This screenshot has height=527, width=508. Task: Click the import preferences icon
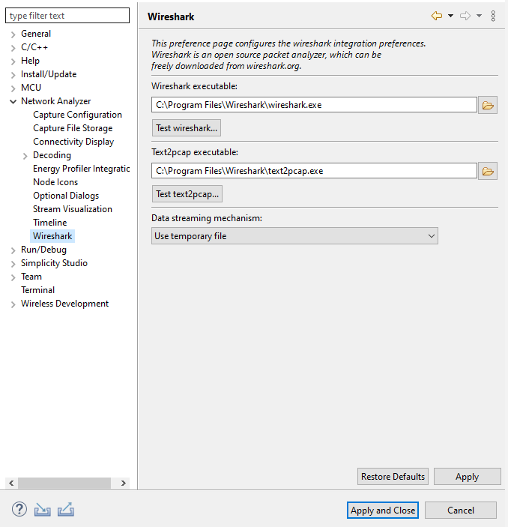point(42,510)
